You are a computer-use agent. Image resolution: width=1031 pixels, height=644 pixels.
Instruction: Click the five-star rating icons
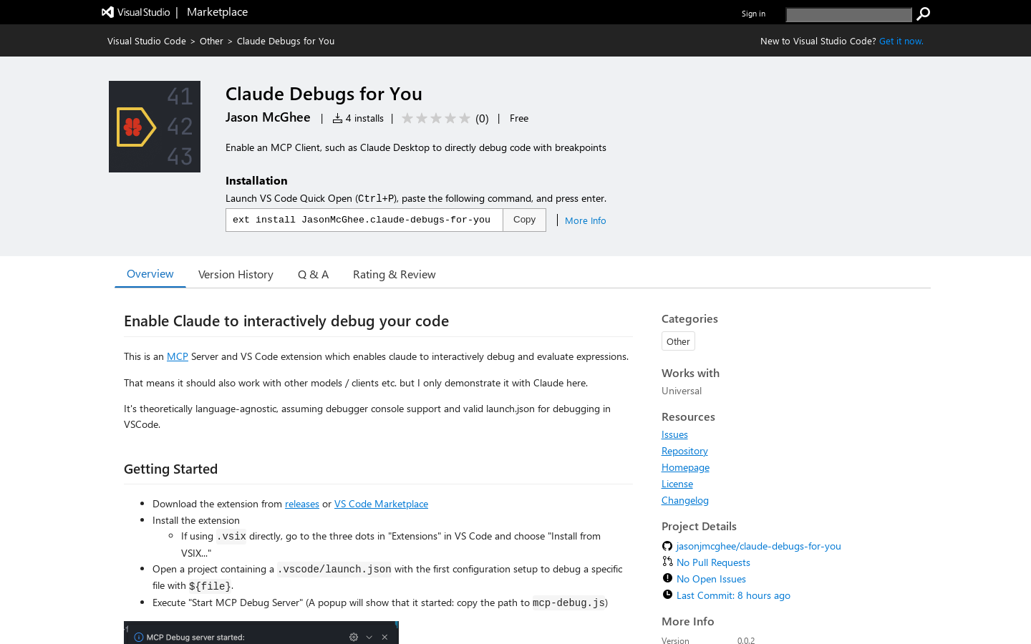[x=436, y=118]
